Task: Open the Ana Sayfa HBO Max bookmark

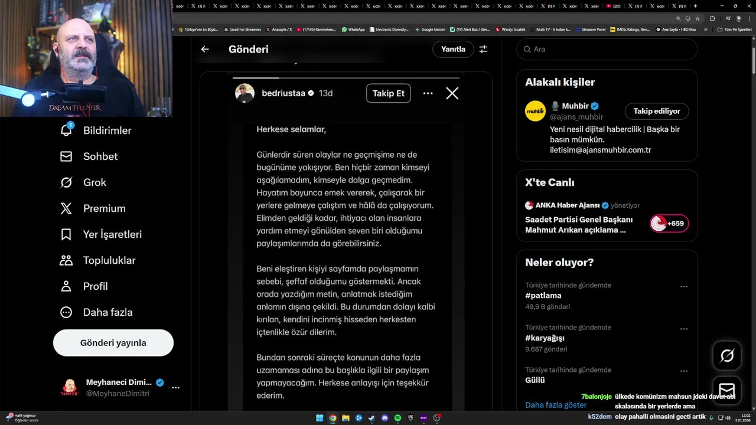Action: tap(676, 29)
